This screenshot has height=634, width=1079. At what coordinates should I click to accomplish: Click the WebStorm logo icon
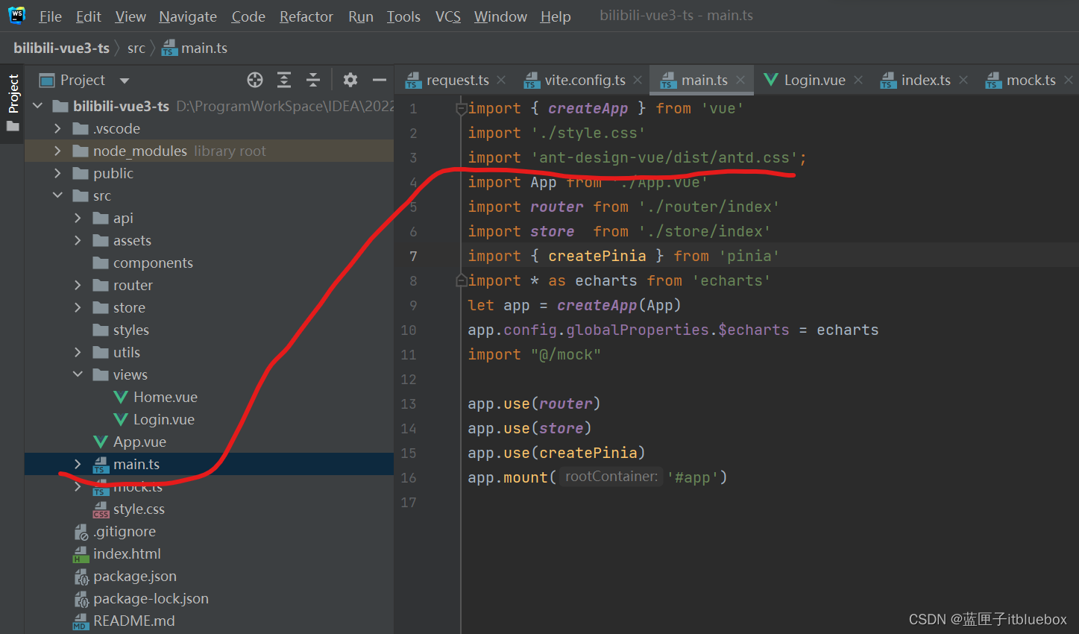(16, 16)
